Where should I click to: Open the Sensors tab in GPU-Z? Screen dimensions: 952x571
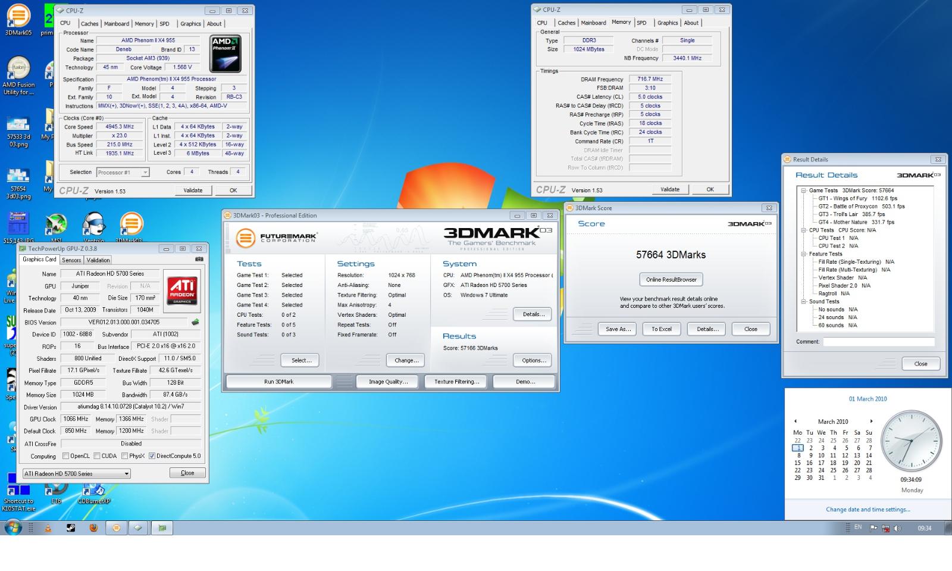[71, 260]
